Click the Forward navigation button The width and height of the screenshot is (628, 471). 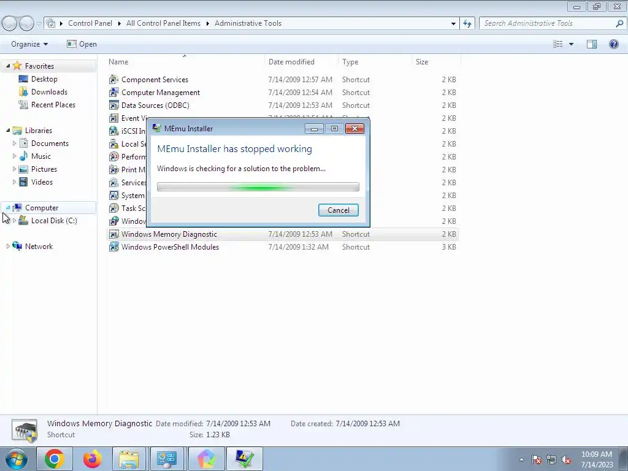point(26,23)
